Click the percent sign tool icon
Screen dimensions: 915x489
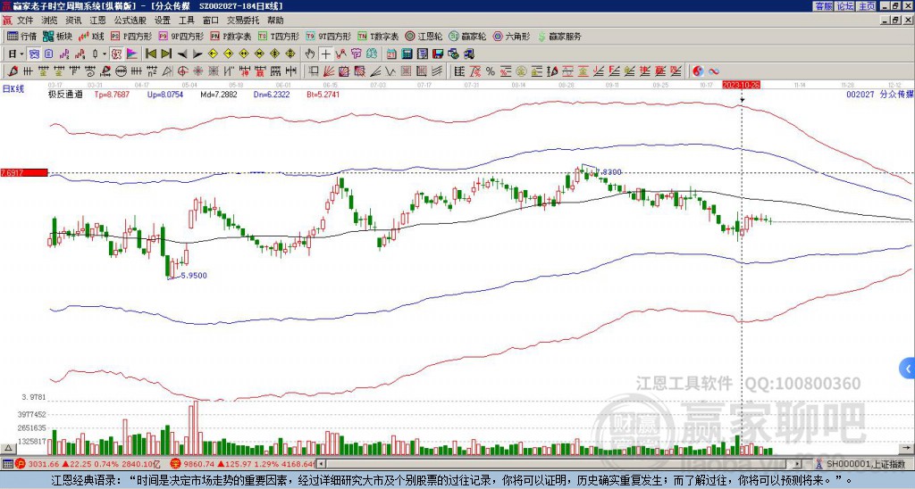click(x=491, y=71)
